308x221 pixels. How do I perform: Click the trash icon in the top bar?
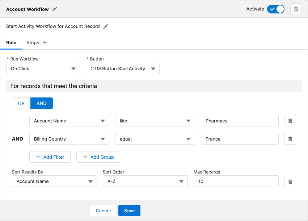[x=296, y=9]
